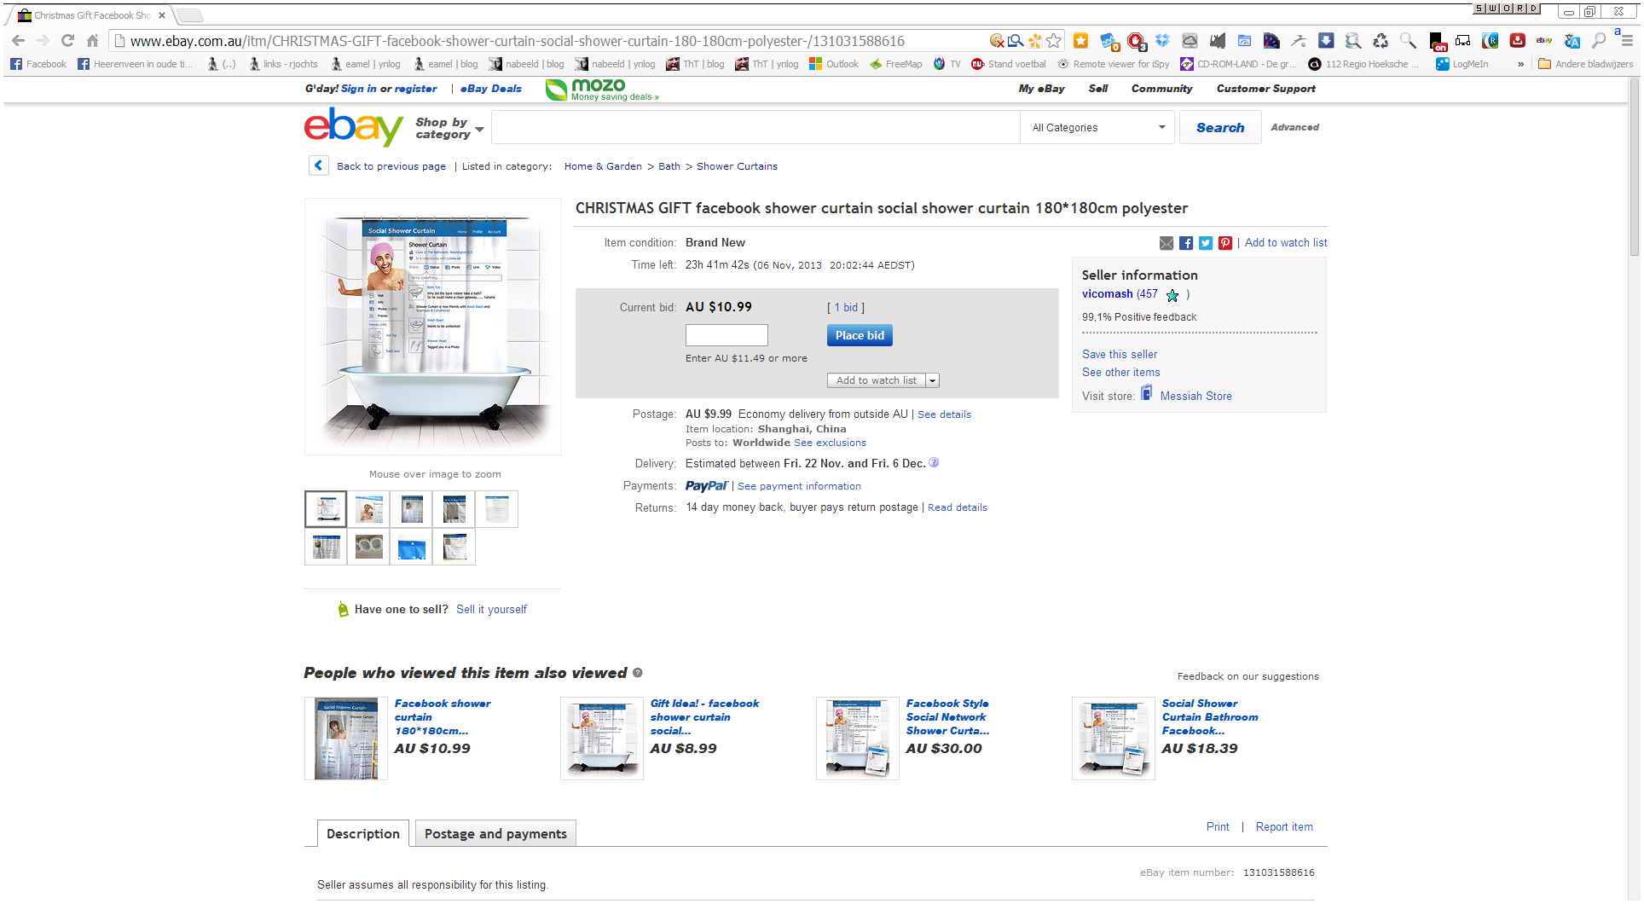Open the Outlook bookmark
Image resolution: width=1644 pixels, height=904 pixels.
[x=834, y=64]
